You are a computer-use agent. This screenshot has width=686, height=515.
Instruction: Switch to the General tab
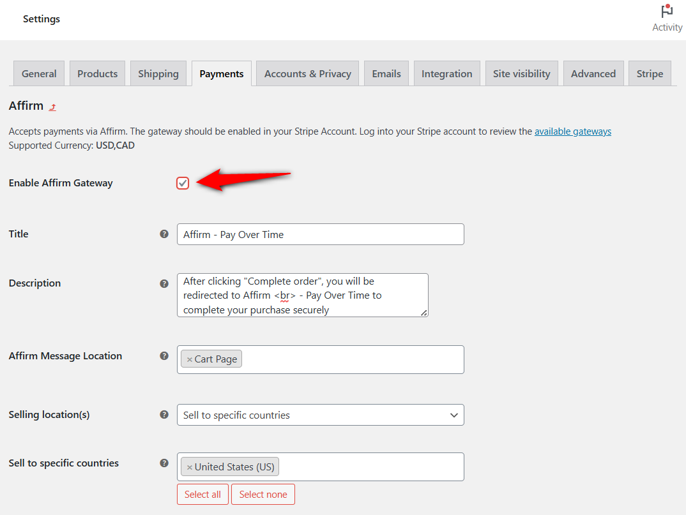[39, 73]
